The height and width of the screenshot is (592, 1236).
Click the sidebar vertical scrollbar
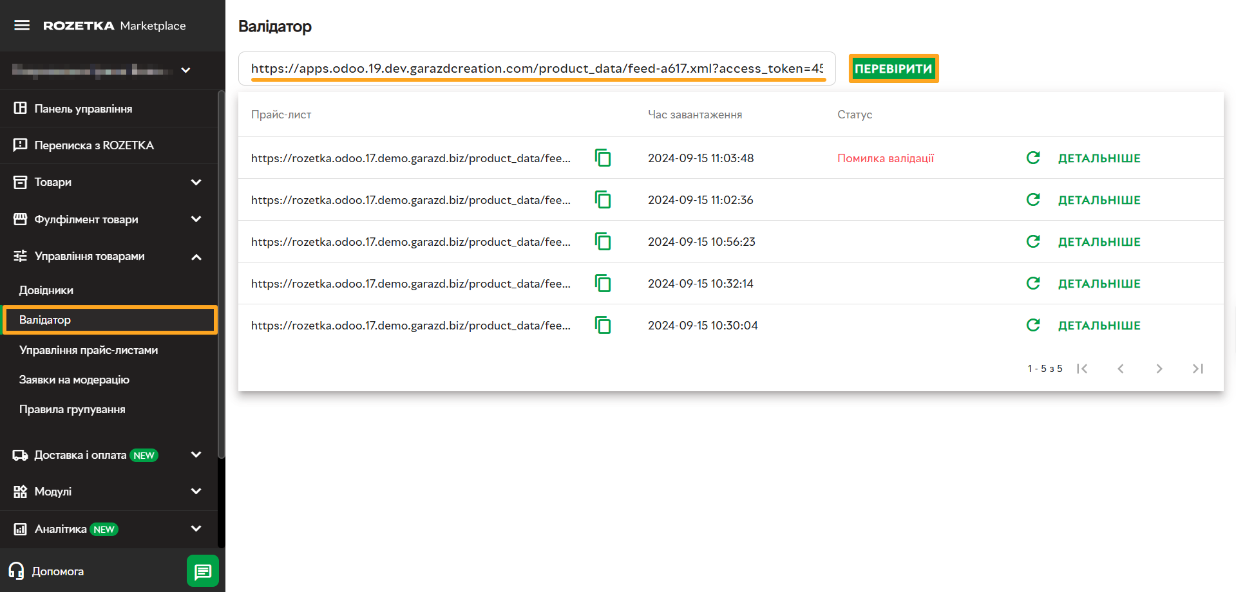222,274
